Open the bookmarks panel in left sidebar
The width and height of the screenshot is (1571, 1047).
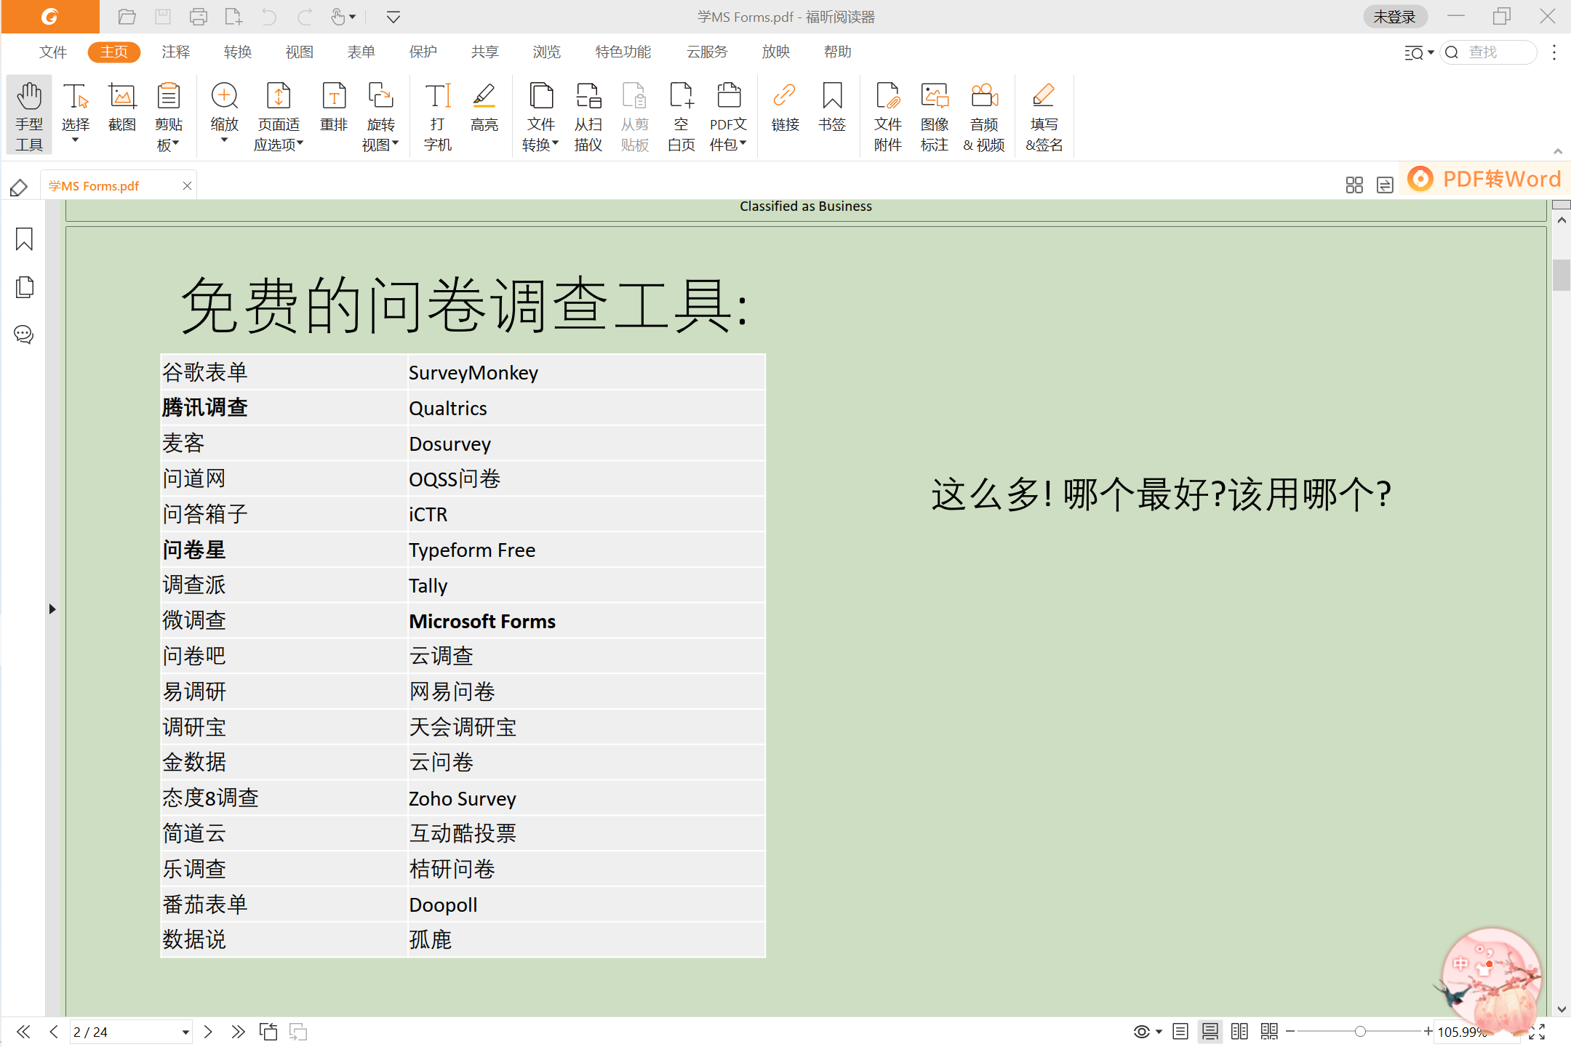coord(24,238)
